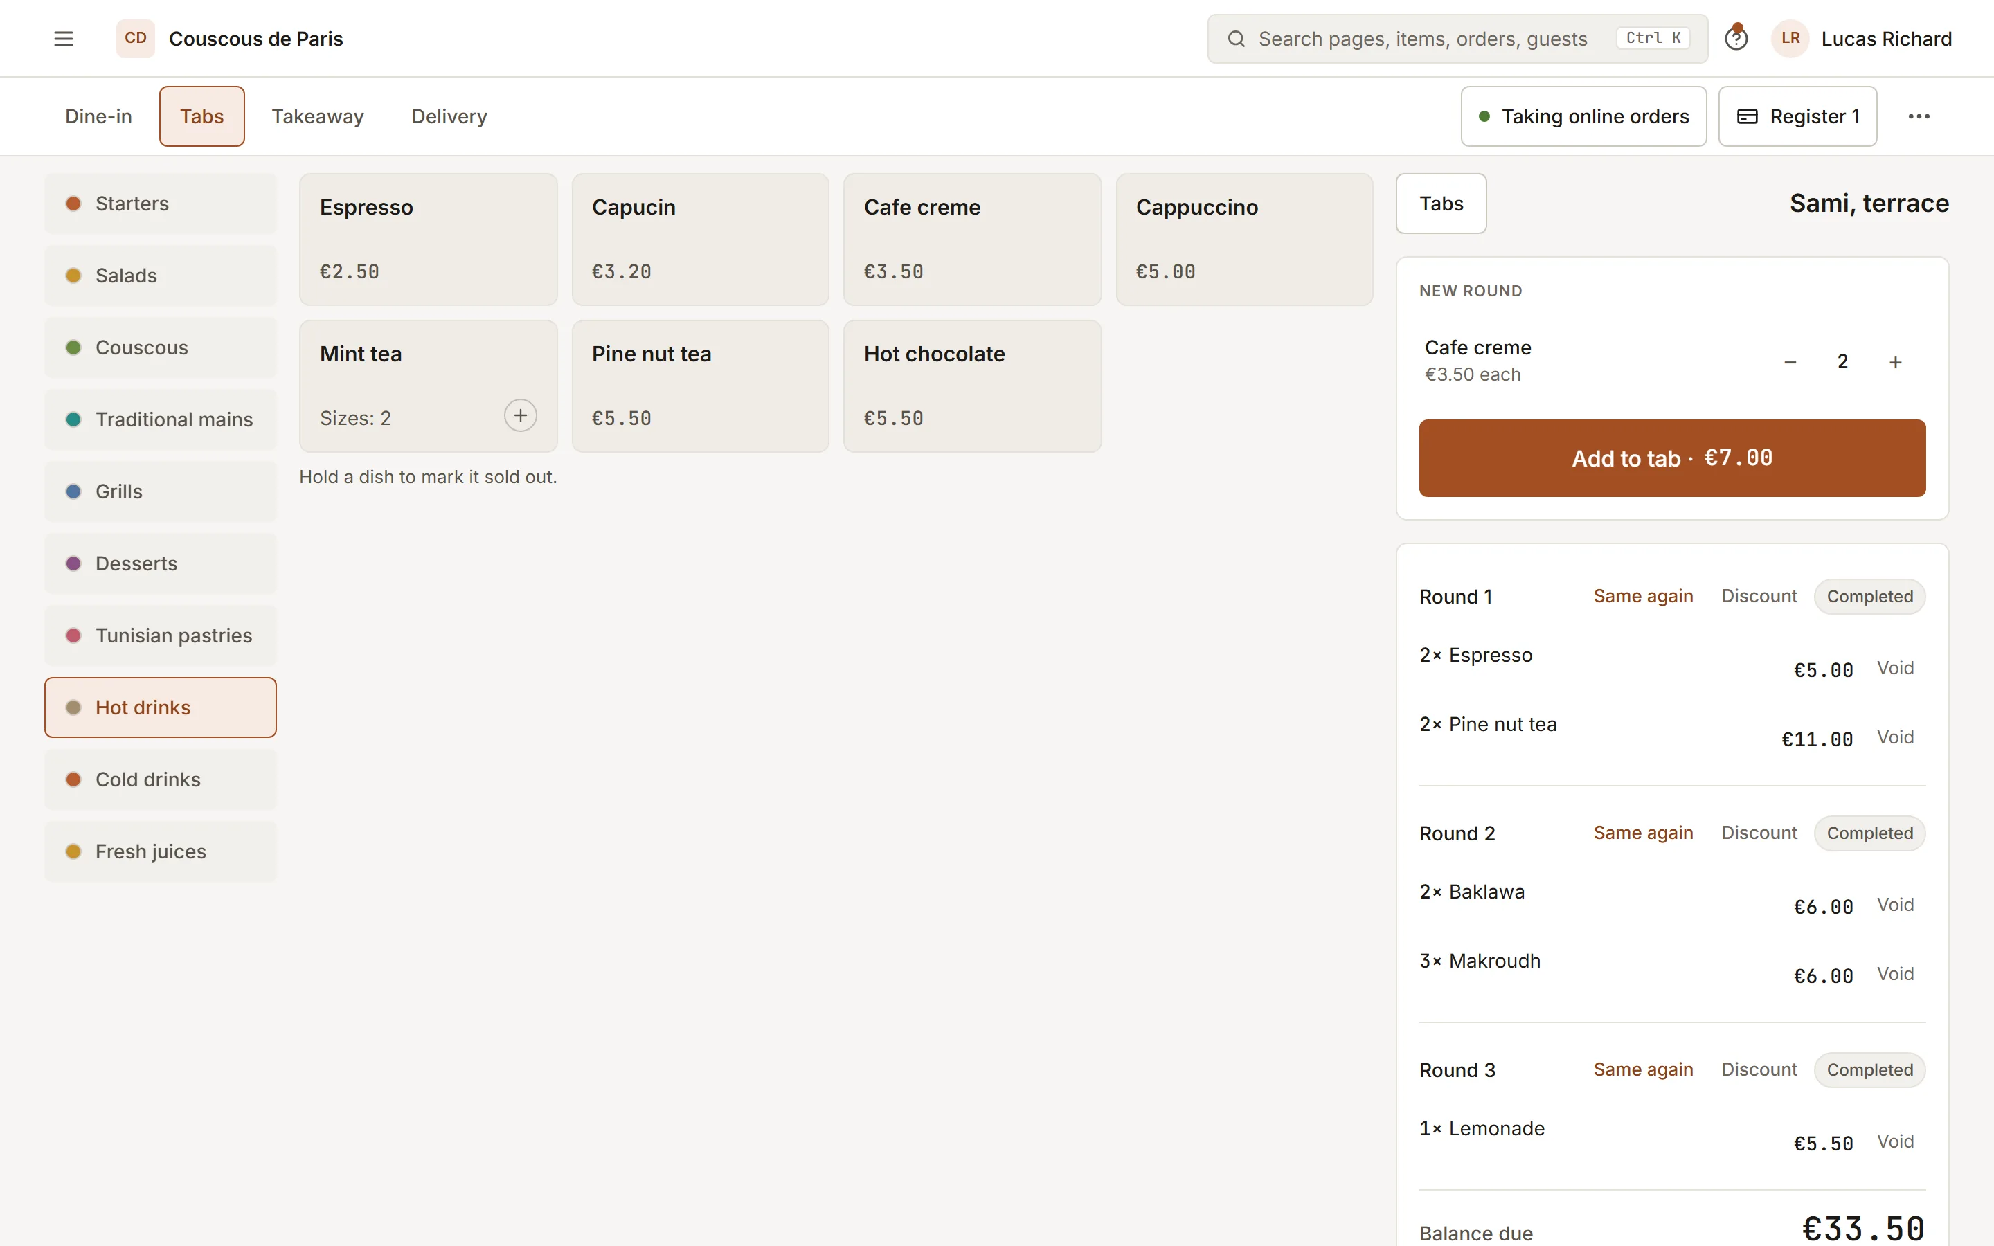The image size is (1994, 1246).
Task: Switch to the Dine-in tab
Action: (x=99, y=116)
